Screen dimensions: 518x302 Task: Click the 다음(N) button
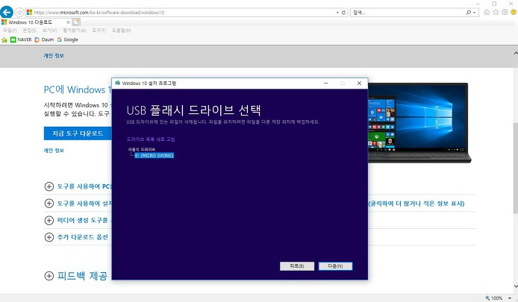tap(335, 266)
